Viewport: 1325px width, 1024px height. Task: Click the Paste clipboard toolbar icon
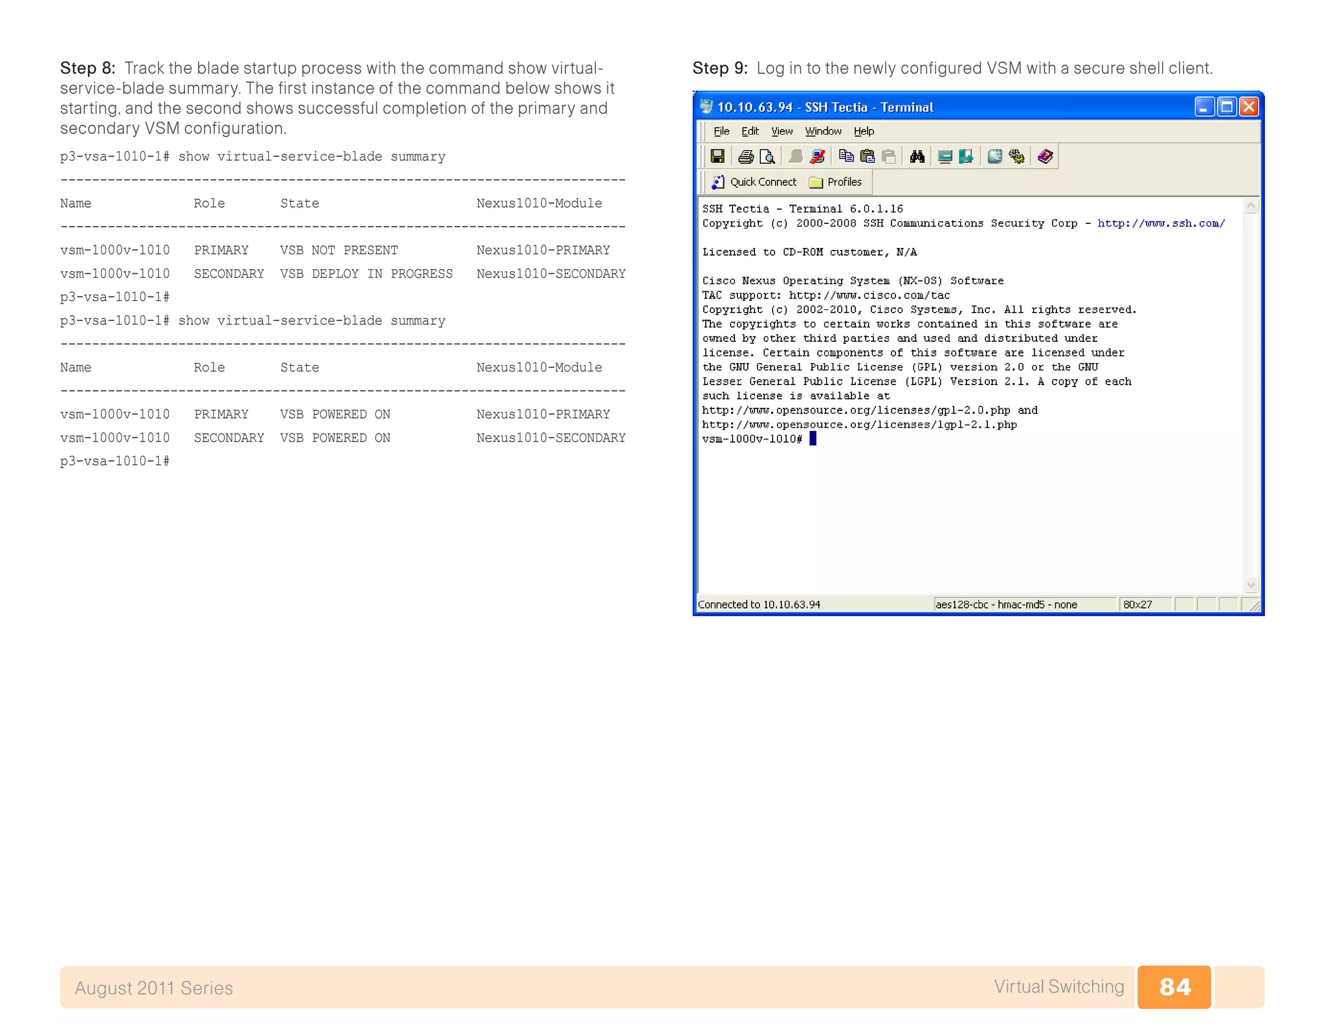(x=868, y=157)
